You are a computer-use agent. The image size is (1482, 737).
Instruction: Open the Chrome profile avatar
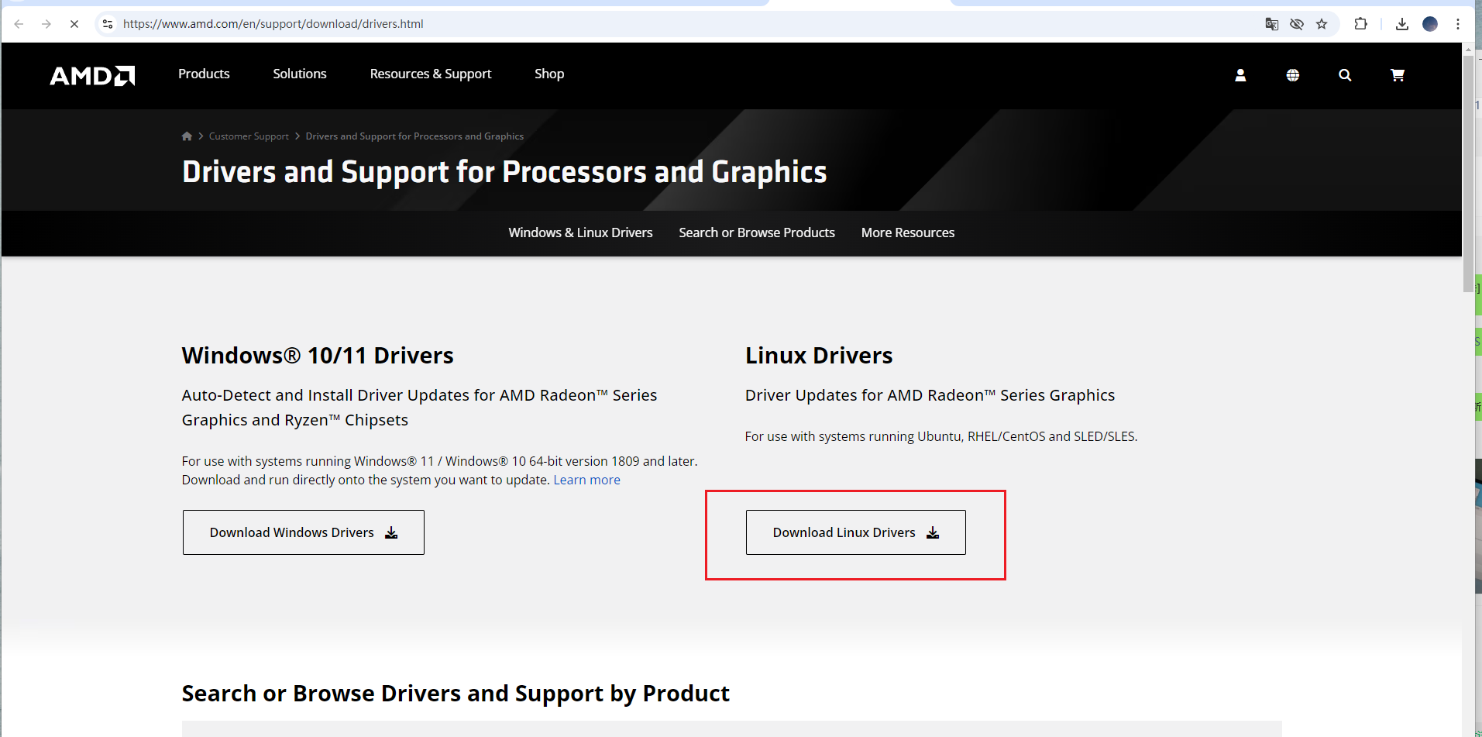(1430, 24)
